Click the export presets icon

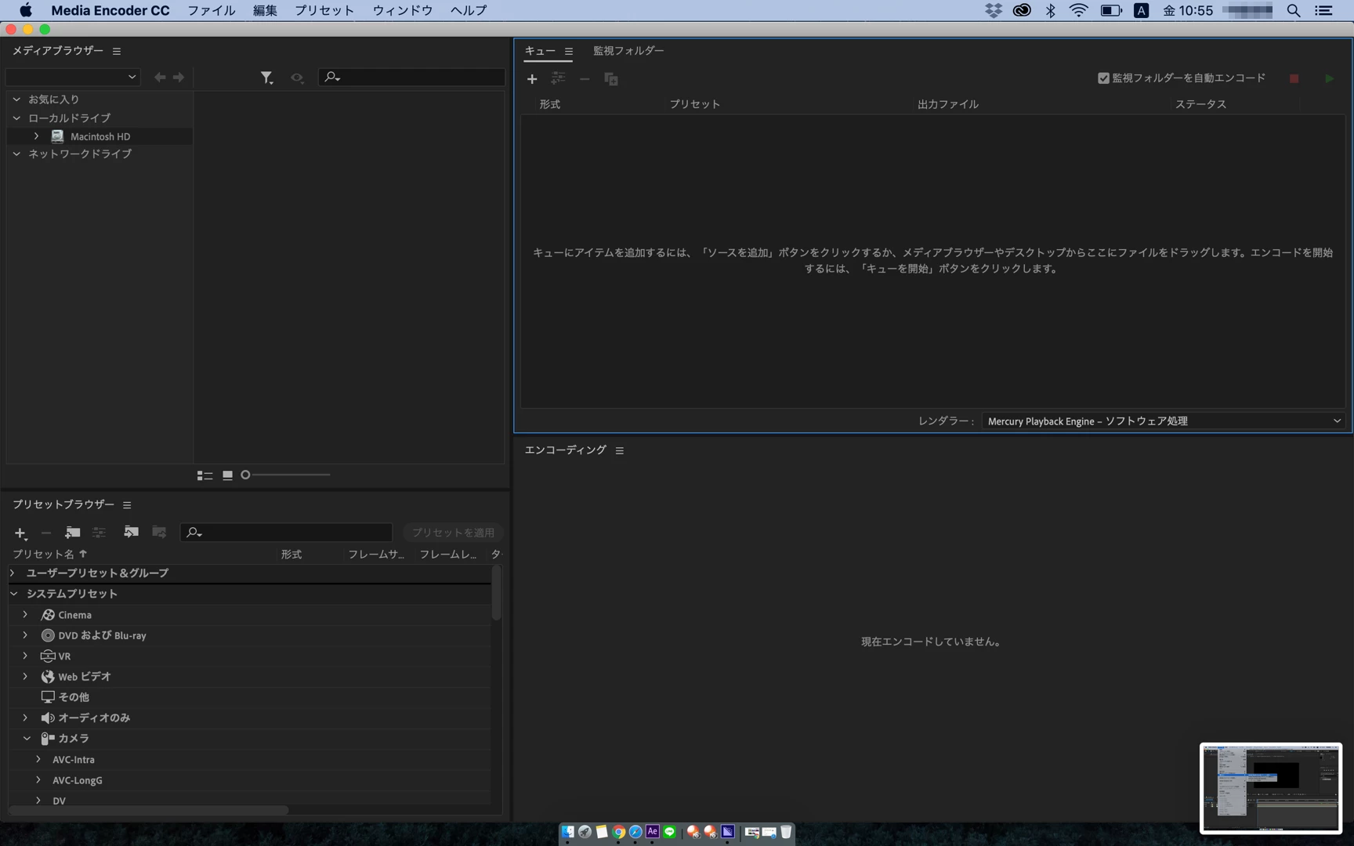[x=159, y=532]
